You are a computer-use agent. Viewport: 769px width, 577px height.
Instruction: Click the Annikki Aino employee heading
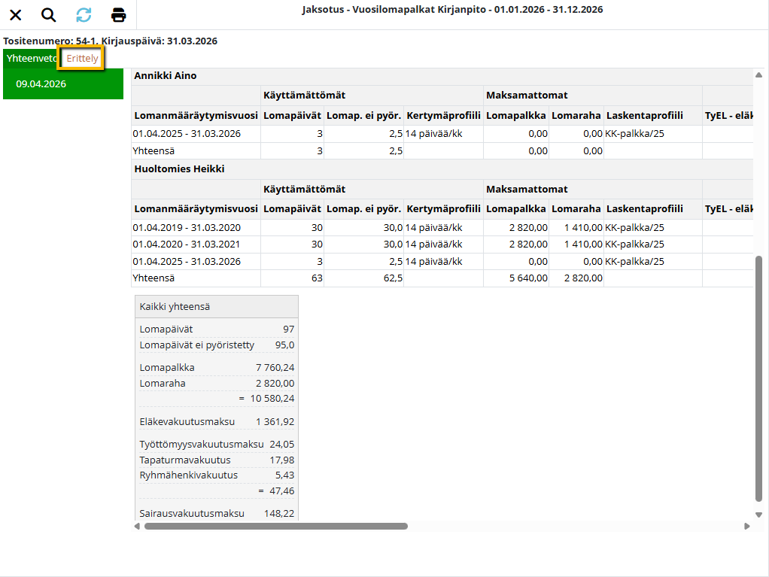point(166,75)
